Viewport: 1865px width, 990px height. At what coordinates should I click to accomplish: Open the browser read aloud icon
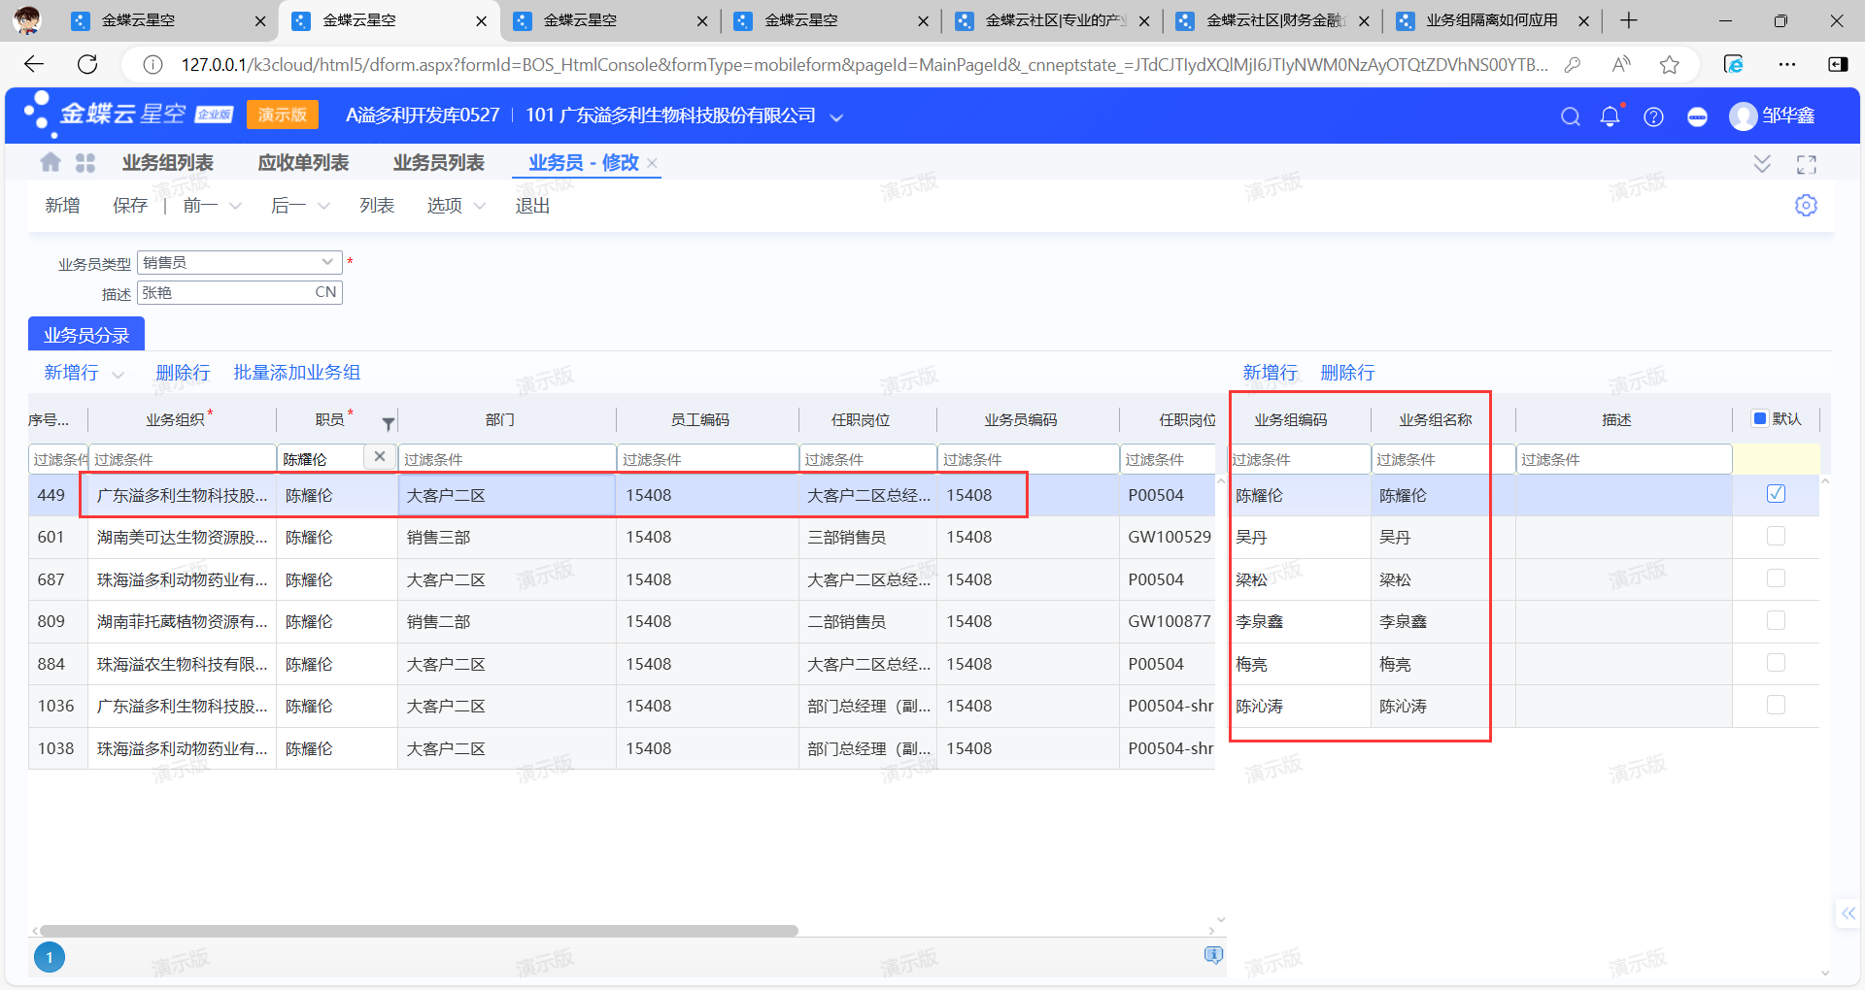pyautogui.click(x=1620, y=64)
